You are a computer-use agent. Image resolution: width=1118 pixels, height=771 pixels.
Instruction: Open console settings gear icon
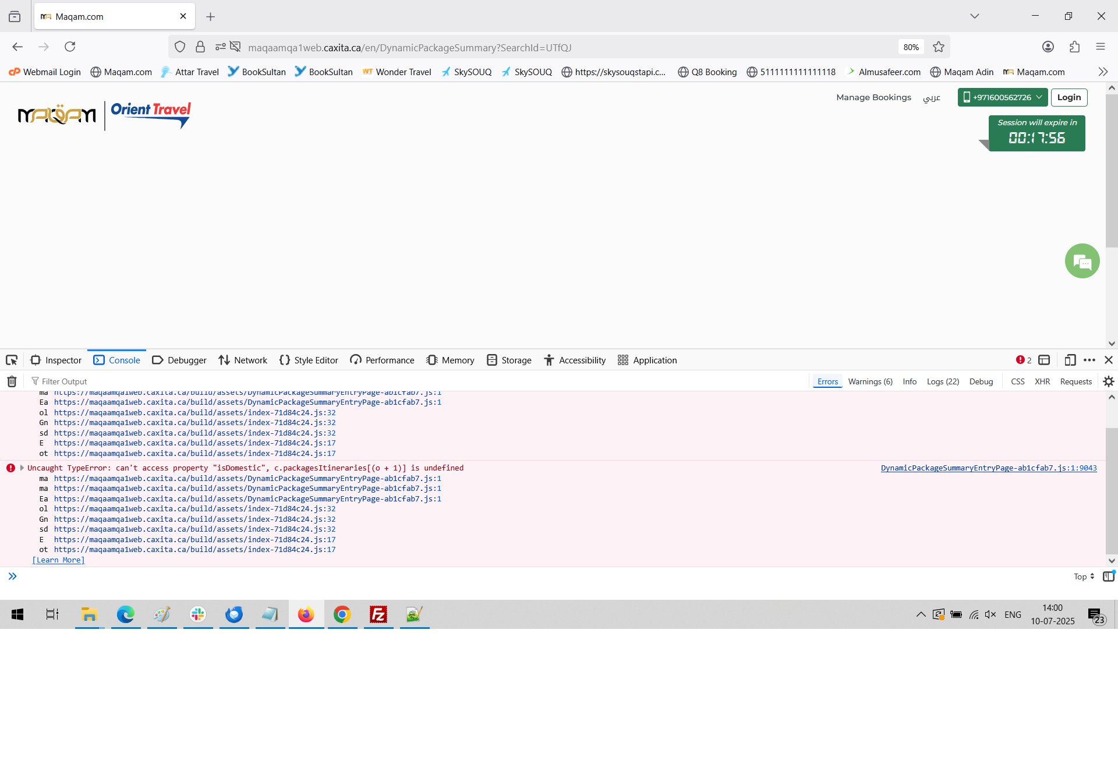coord(1109,381)
